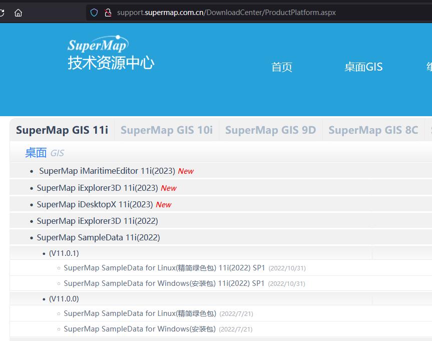Screen dimensions: 432x341
Task: Switch to SuperMap GIS 11i tab
Action: coord(62,130)
